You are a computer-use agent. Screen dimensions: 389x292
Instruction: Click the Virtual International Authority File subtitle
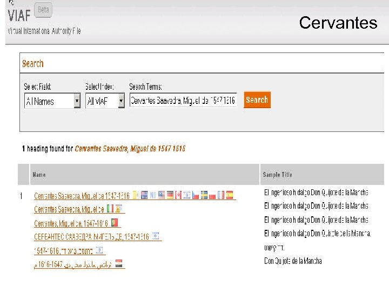click(44, 31)
